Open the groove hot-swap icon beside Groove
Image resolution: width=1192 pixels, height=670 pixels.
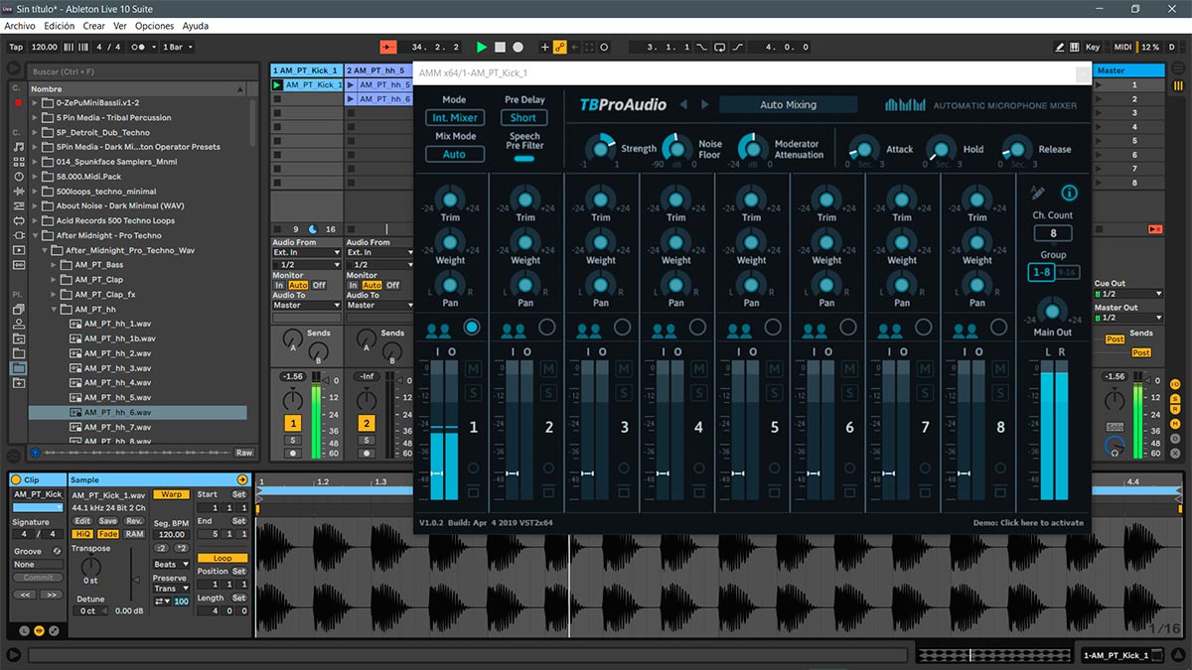point(57,551)
